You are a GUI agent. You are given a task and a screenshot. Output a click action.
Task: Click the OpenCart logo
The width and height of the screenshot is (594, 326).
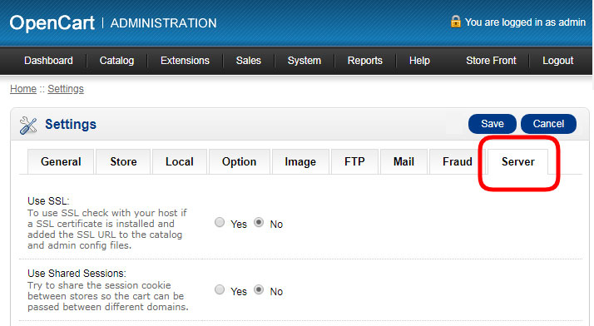52,23
